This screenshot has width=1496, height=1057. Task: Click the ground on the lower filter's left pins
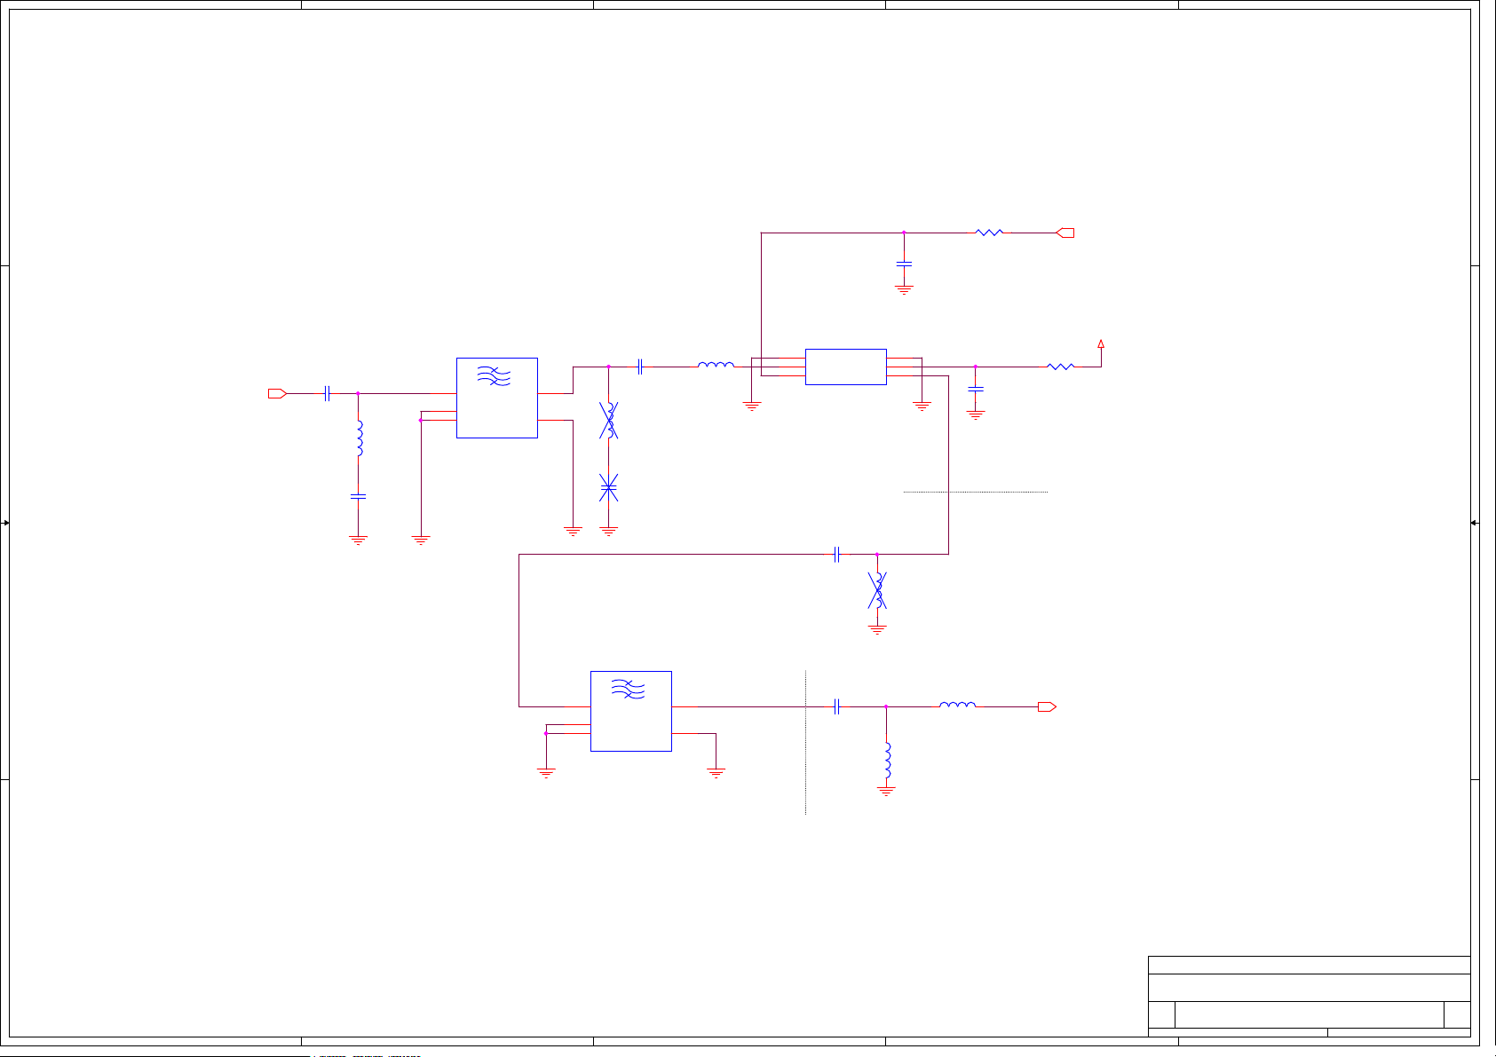(x=546, y=773)
